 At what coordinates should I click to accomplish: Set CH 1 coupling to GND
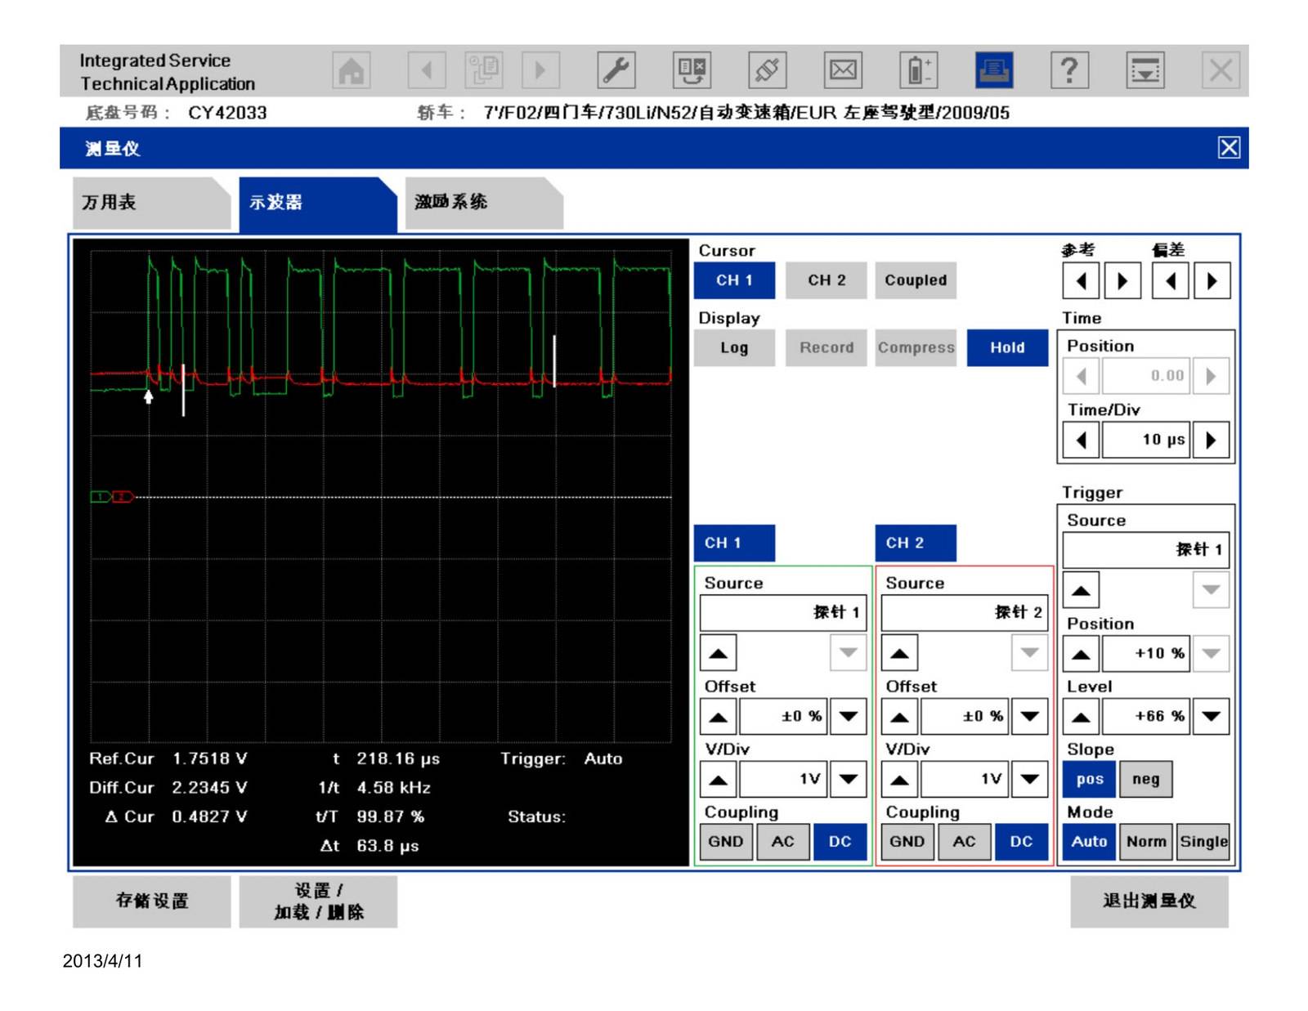click(x=726, y=842)
